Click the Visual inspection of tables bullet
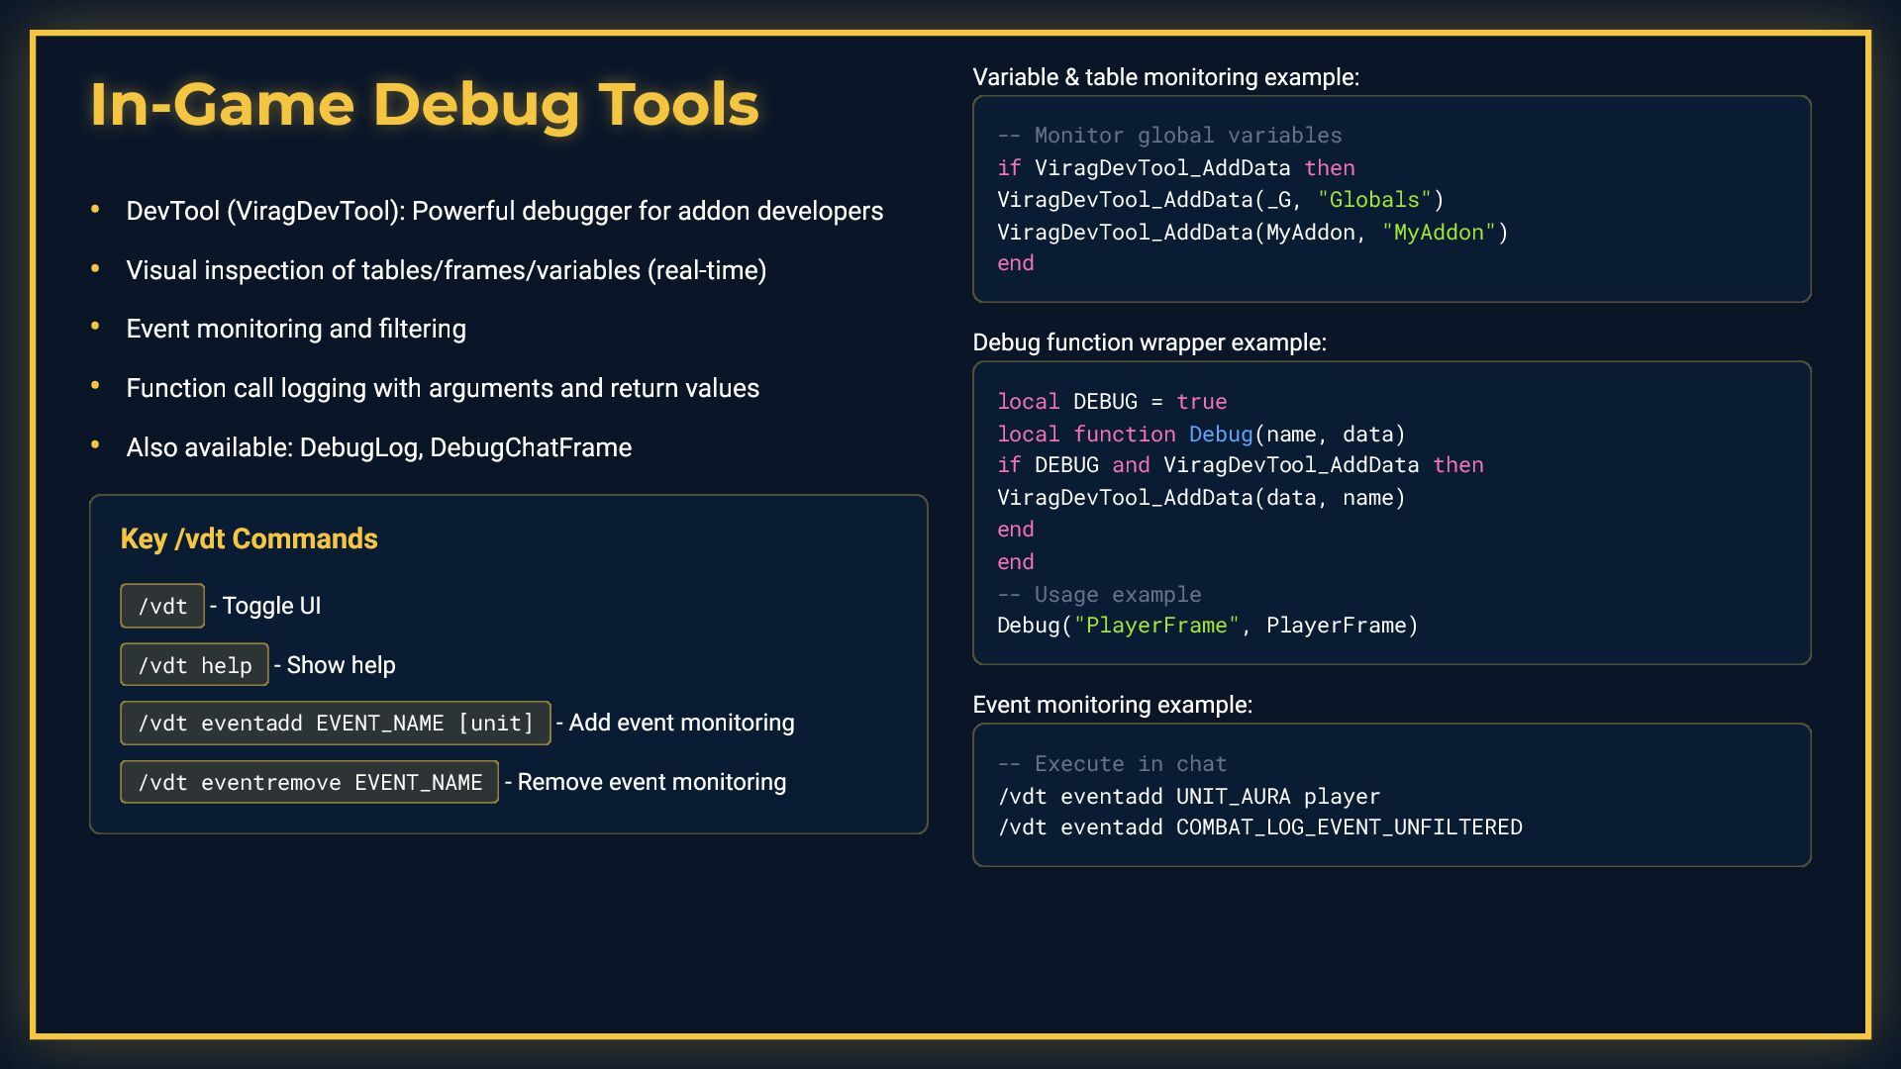1901x1069 pixels. (x=446, y=270)
